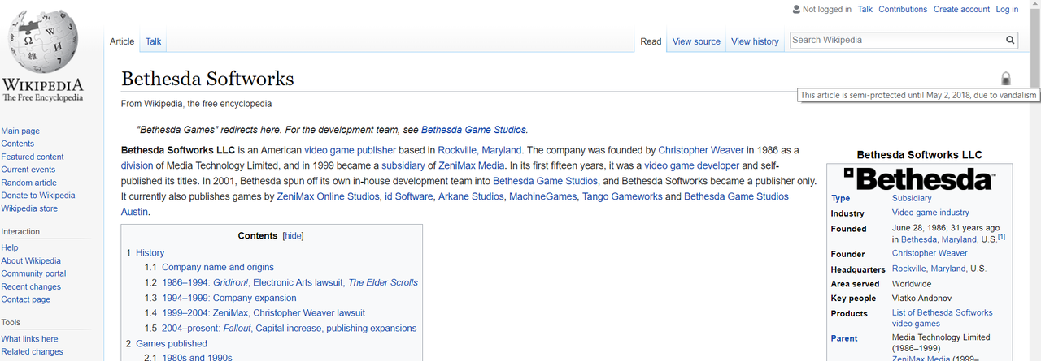Click the Bethesda logo in infobox

(x=918, y=178)
